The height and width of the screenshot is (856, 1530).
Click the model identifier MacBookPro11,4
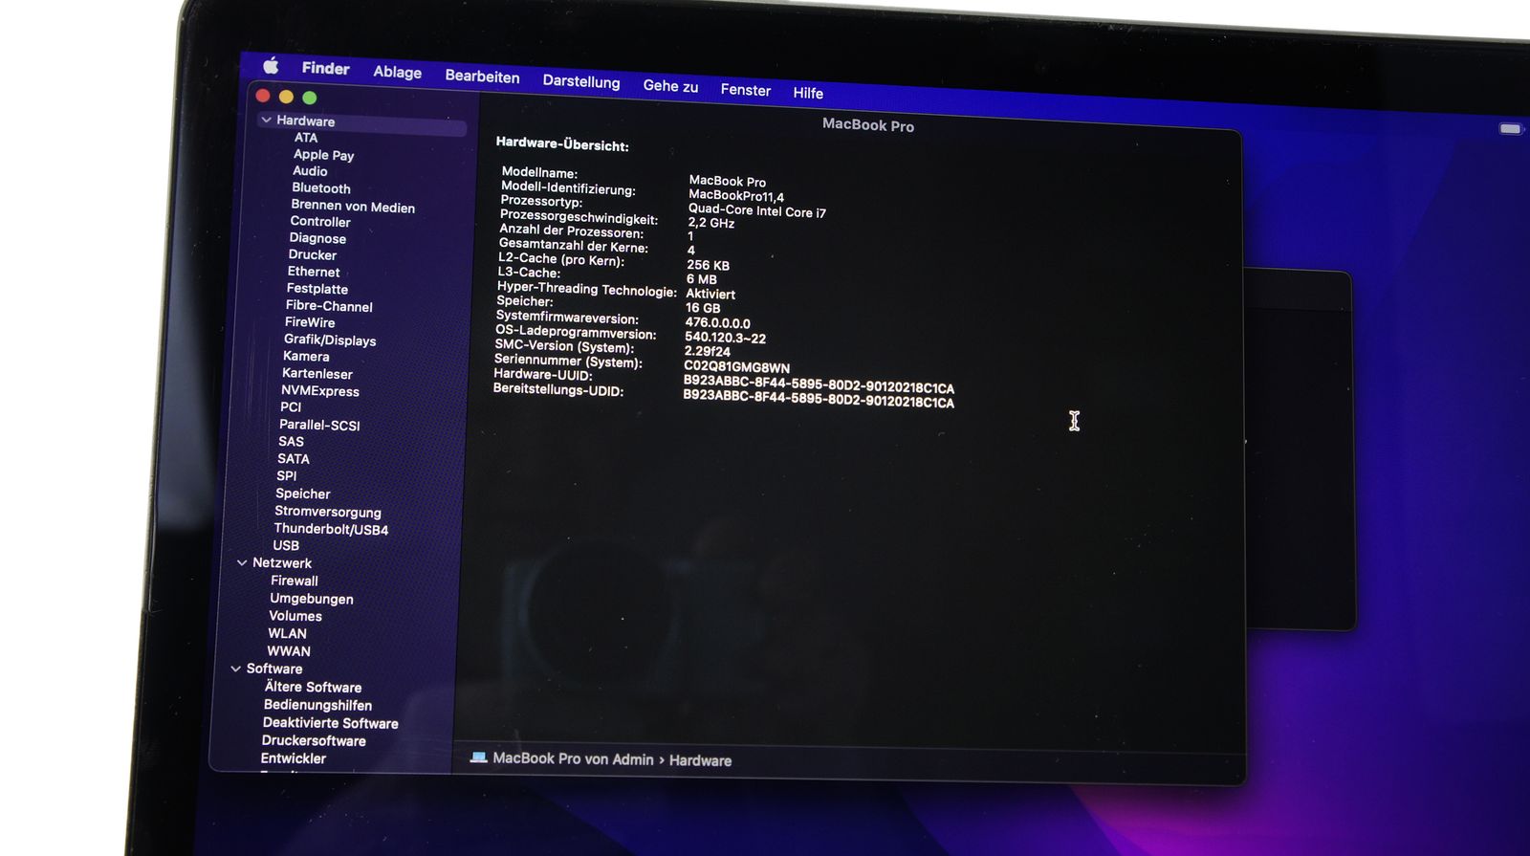click(x=736, y=196)
